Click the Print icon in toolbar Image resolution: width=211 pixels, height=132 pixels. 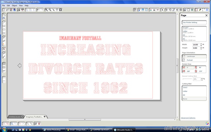18,10
